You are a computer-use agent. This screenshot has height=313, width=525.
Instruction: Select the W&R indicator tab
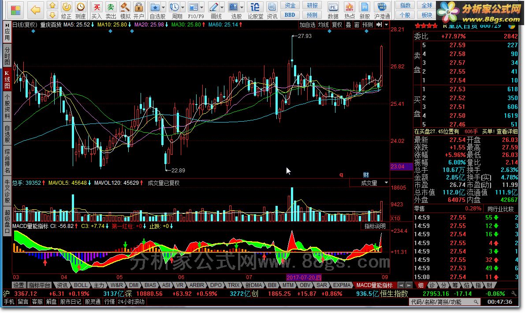click(x=116, y=285)
